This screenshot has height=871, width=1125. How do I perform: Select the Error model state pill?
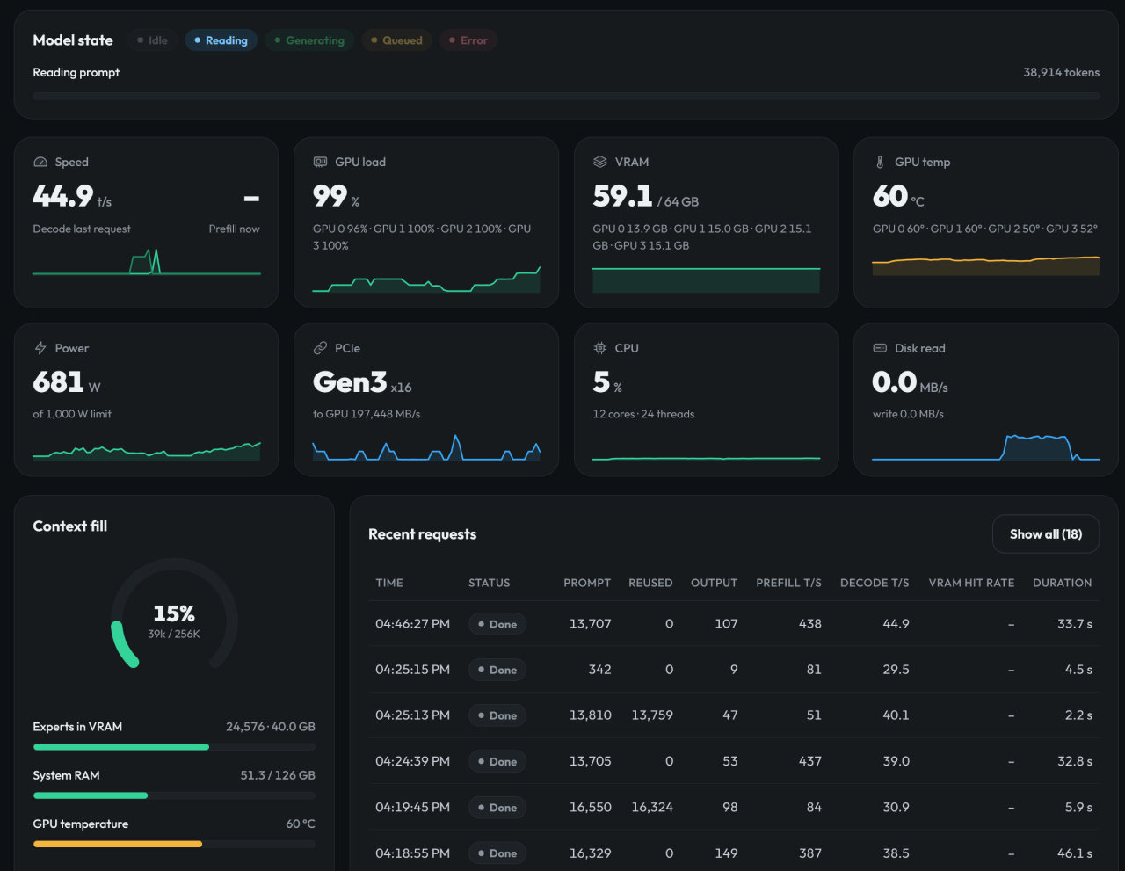pos(468,40)
